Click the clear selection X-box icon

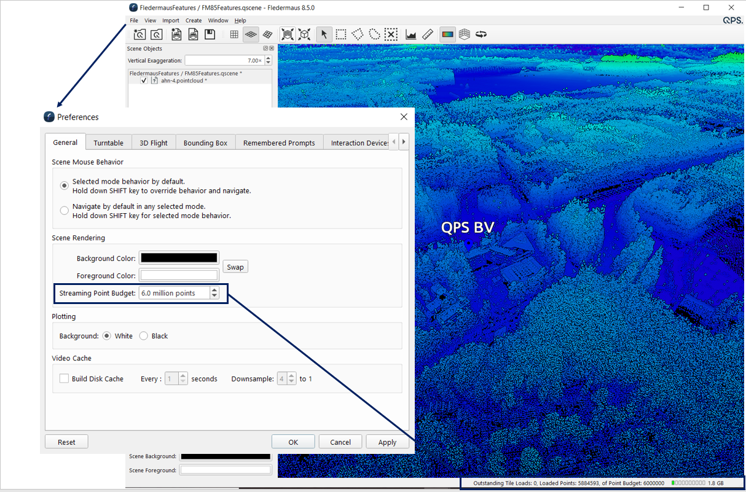[392, 34]
